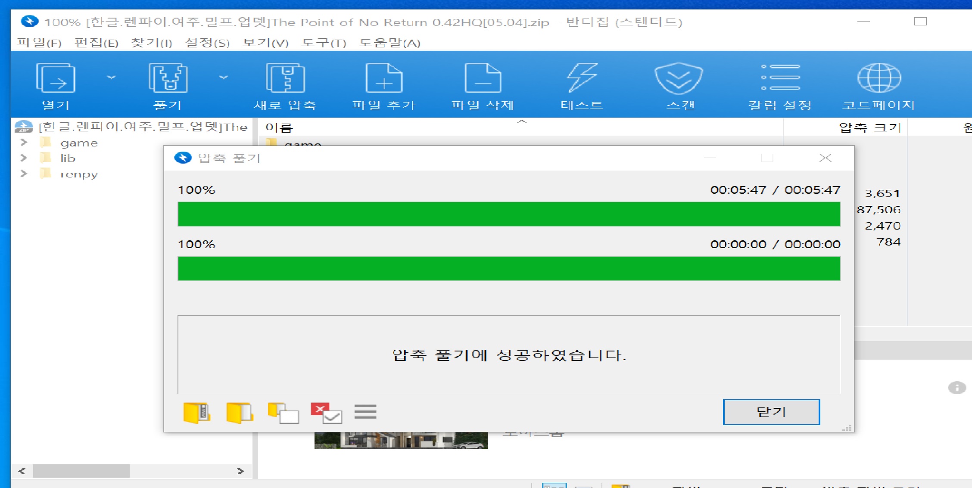Toggle the folder-with-window icon in dialog
The height and width of the screenshot is (488, 972).
[283, 413]
